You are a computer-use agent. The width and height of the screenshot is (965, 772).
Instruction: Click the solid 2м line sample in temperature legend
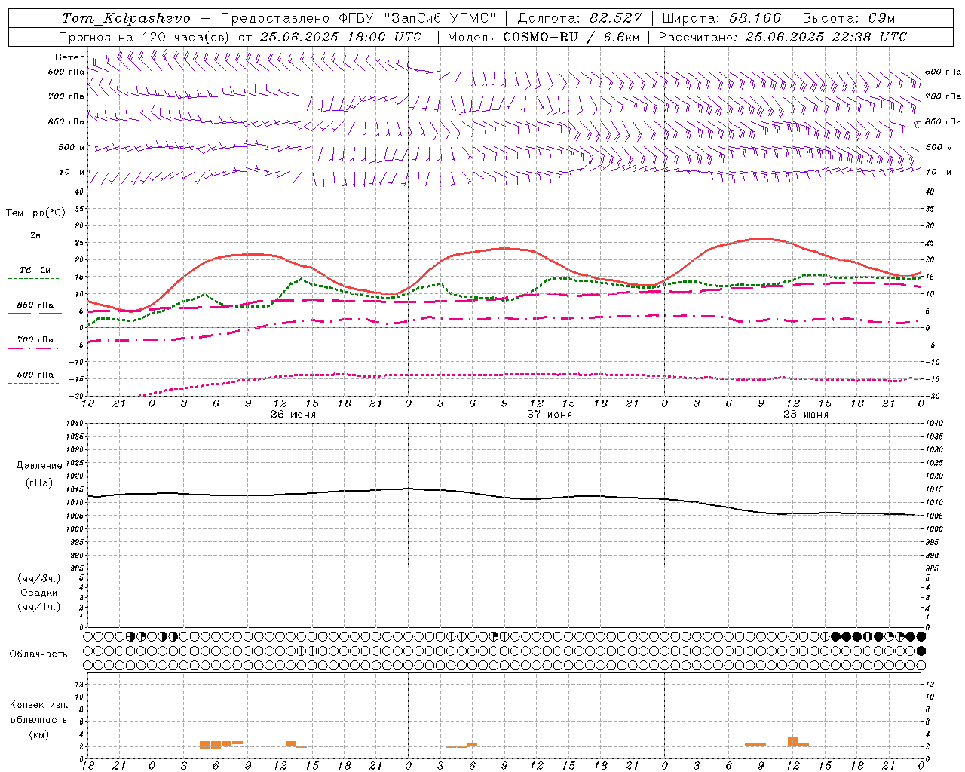tap(35, 244)
